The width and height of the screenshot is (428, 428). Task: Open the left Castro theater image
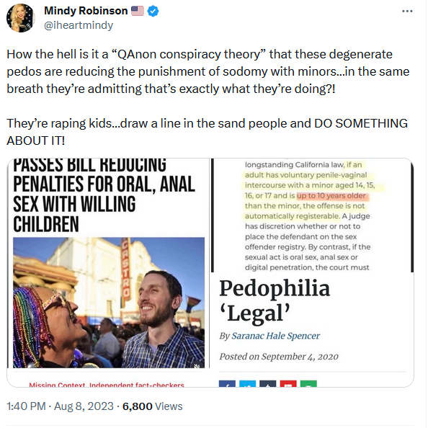point(109,303)
